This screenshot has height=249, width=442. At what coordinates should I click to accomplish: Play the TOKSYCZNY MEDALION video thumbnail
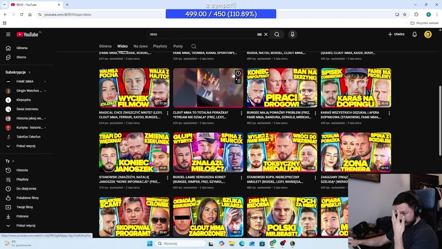(282, 152)
